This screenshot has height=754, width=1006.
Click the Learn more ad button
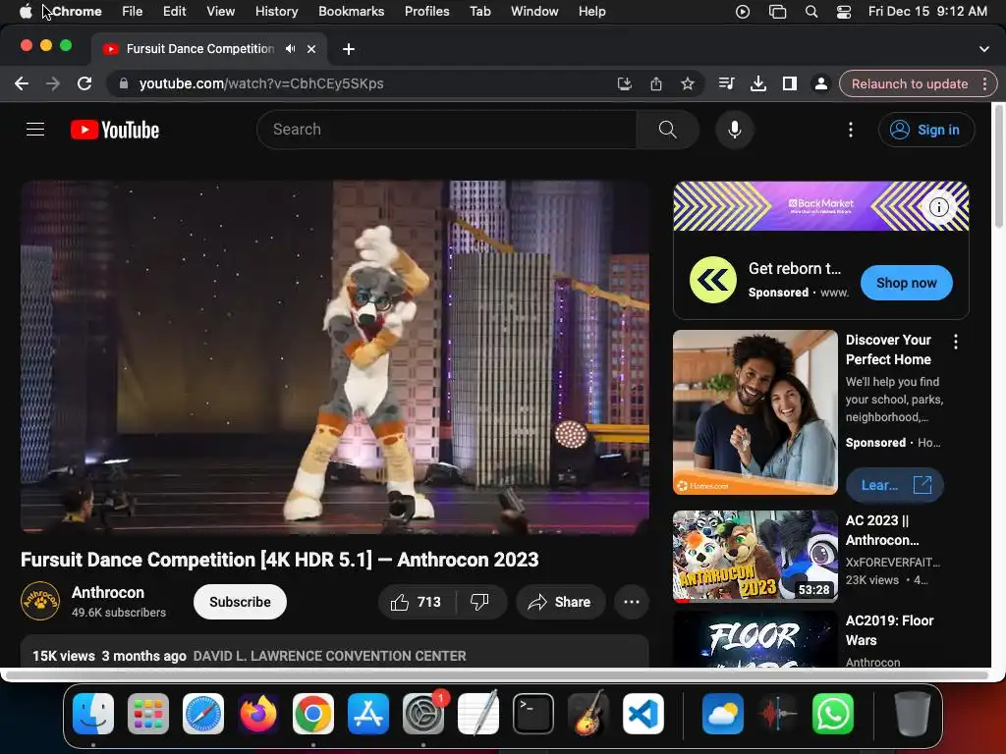[x=894, y=485]
